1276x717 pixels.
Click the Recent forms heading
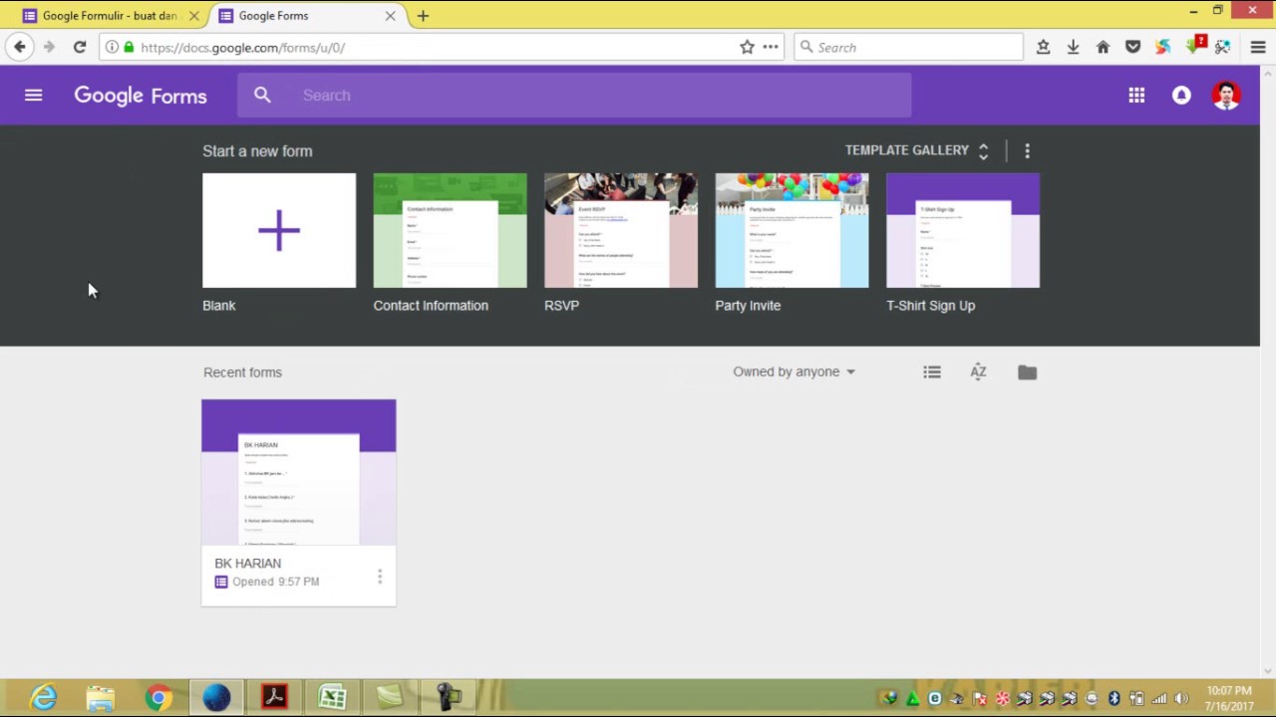[x=242, y=372]
